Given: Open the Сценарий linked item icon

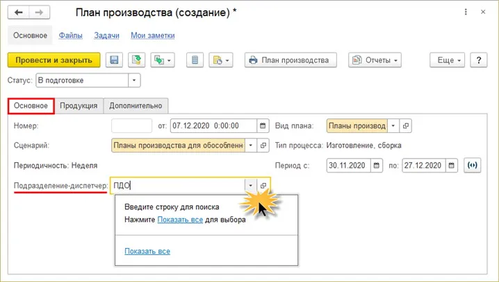Looking at the screenshot, I should [263, 146].
